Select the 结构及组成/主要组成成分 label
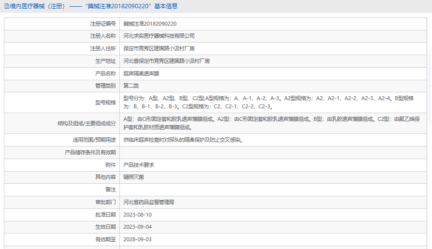432x249 pixels. [86, 124]
